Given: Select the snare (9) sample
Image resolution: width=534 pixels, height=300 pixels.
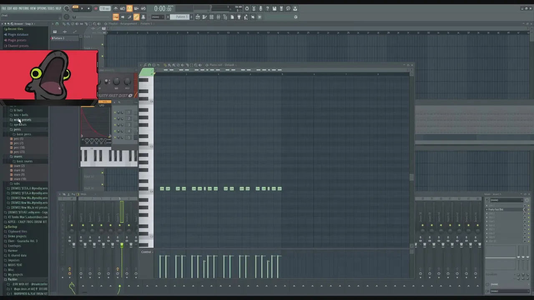Looking at the screenshot, I should pos(19,175).
